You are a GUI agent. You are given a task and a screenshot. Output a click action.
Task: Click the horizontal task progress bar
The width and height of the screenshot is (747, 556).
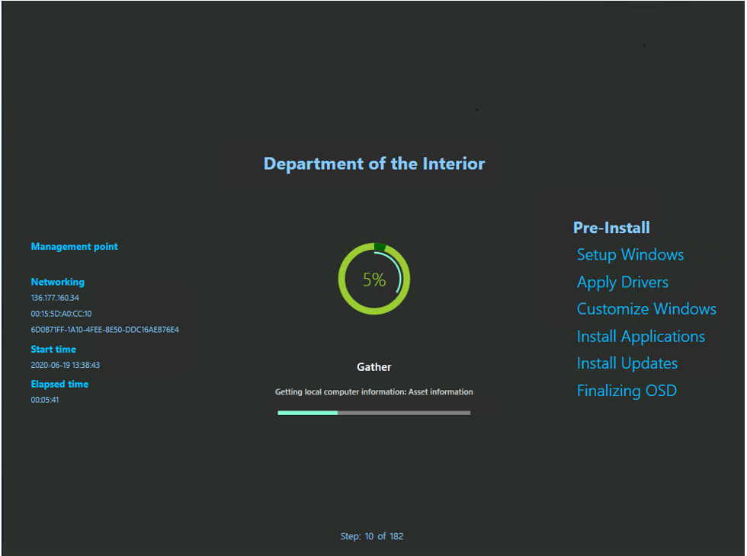(x=374, y=413)
